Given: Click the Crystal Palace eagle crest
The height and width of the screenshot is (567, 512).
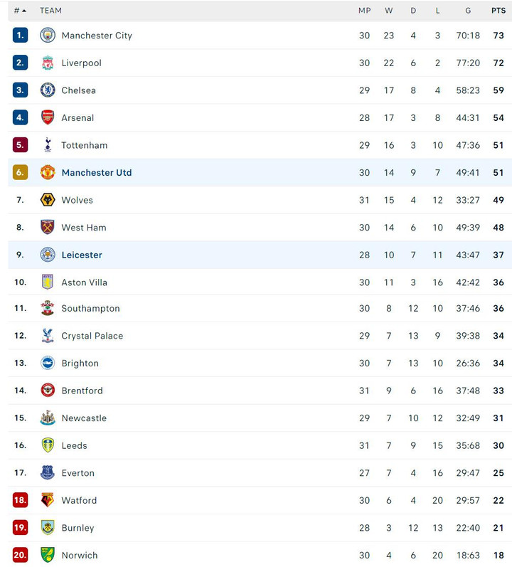Looking at the screenshot, I should (x=48, y=336).
